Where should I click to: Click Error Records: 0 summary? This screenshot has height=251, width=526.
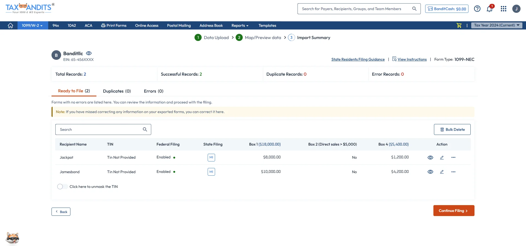click(x=388, y=74)
